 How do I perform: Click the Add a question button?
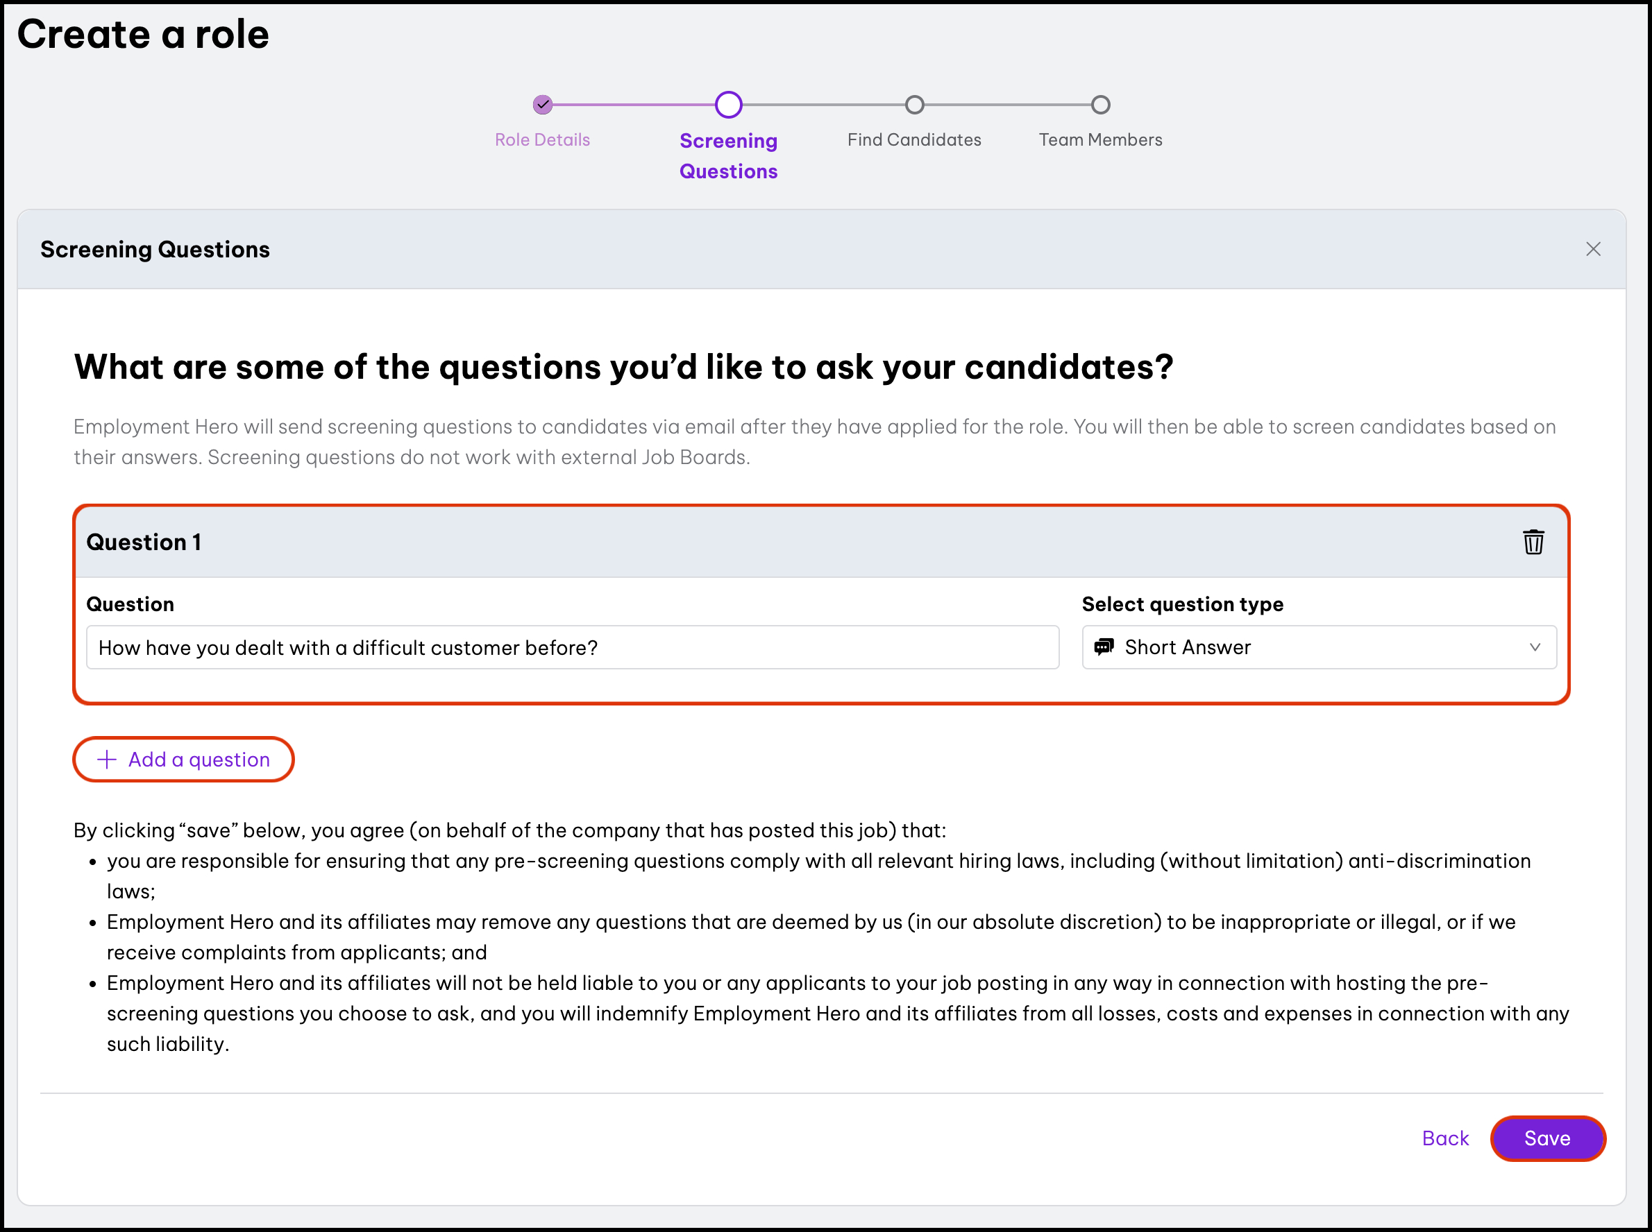183,759
